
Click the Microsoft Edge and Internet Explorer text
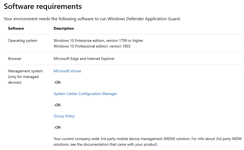84,59
